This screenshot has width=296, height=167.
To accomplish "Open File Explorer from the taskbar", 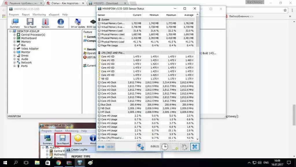I will pos(37,163).
